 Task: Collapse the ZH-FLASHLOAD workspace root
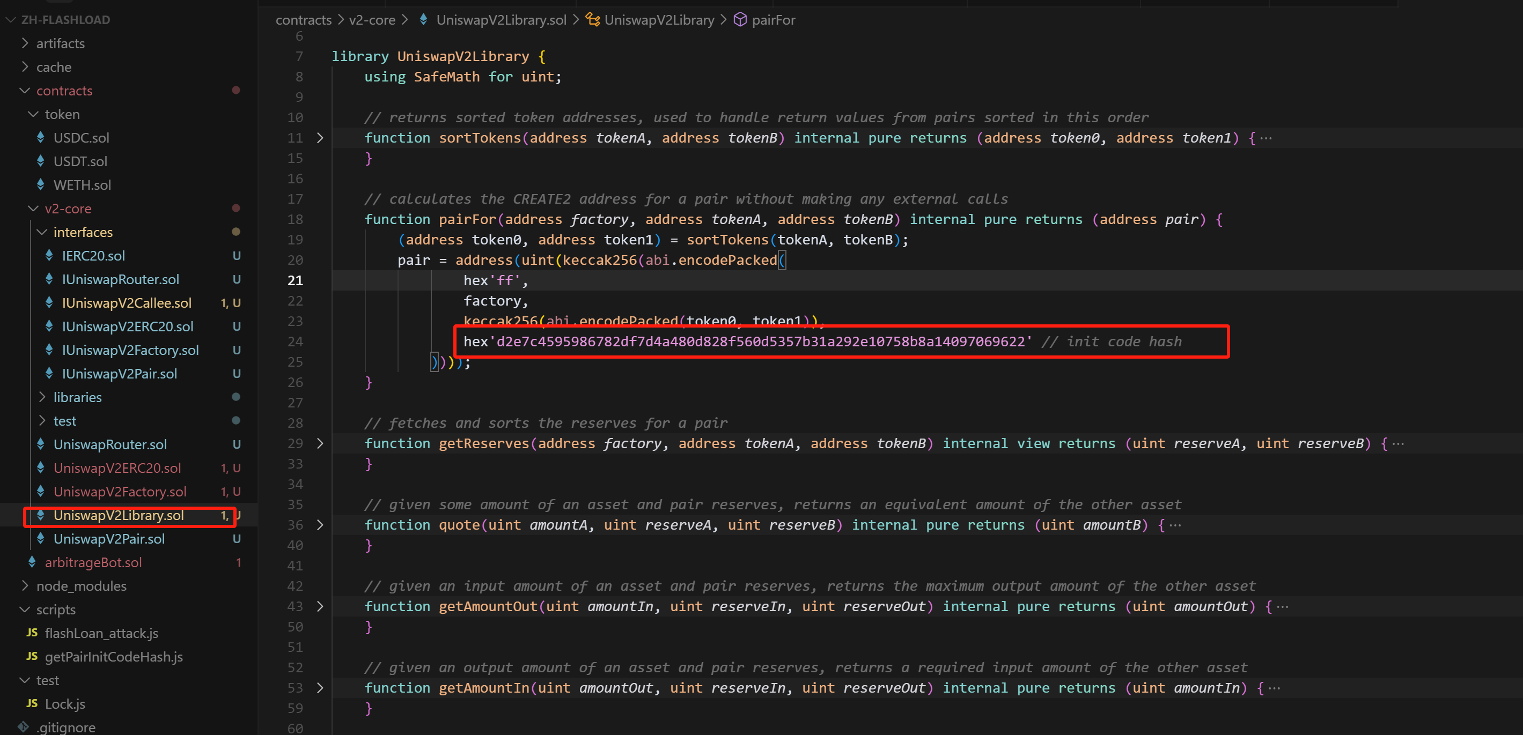point(10,19)
